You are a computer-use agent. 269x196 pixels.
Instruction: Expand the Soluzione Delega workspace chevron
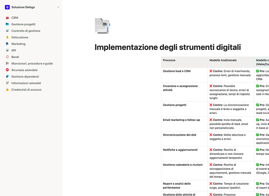point(58,7)
